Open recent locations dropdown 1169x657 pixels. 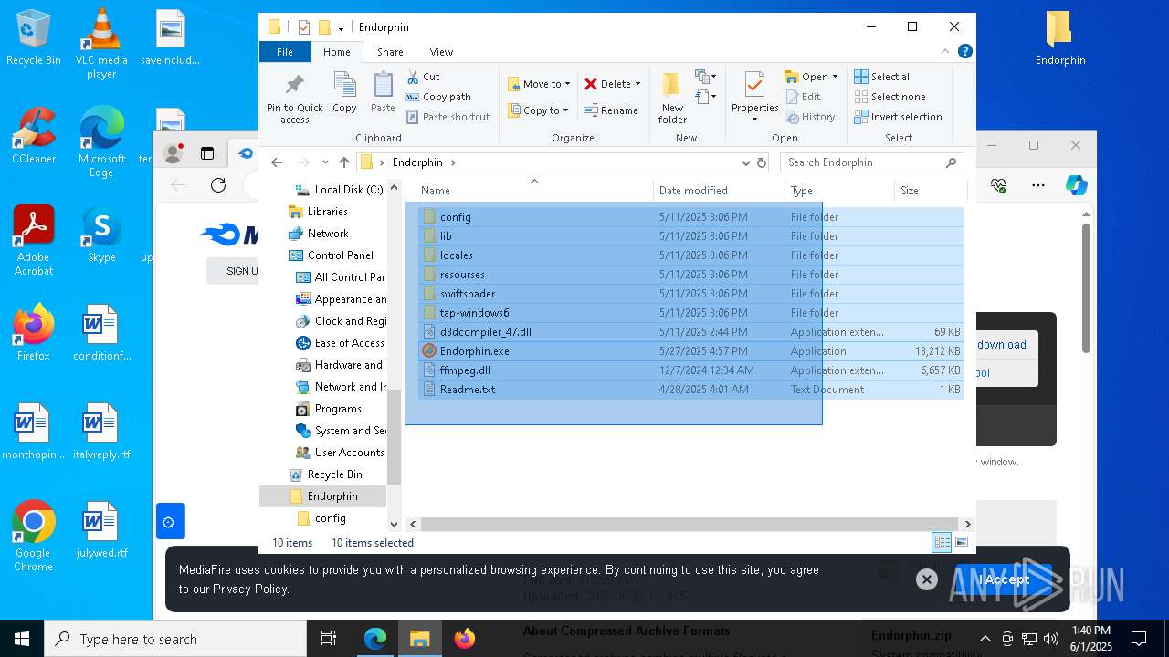(325, 162)
